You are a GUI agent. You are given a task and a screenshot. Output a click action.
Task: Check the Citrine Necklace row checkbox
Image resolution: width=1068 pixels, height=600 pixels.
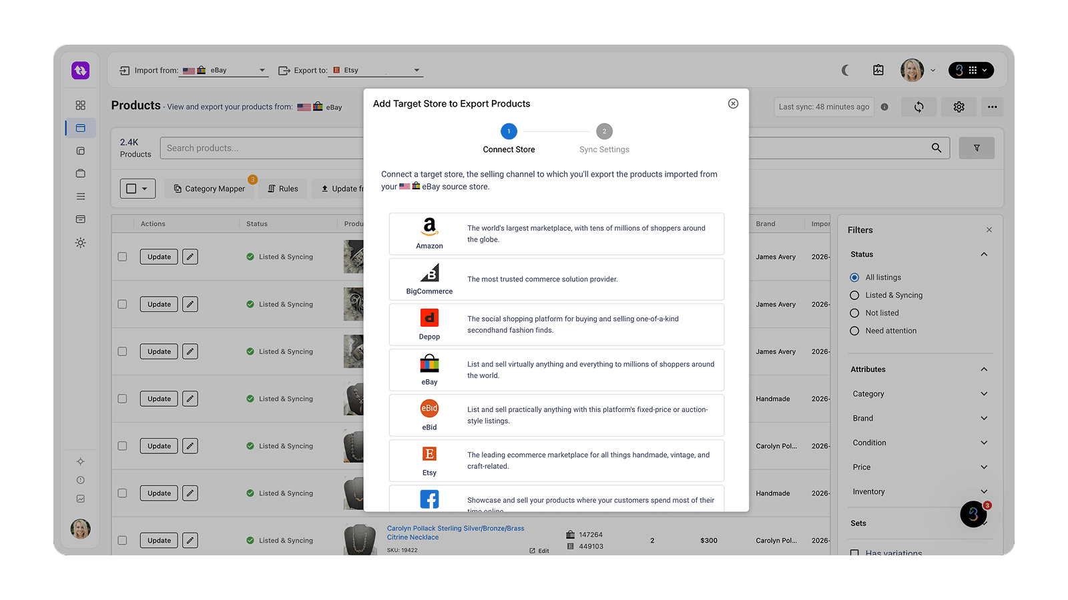click(x=122, y=541)
